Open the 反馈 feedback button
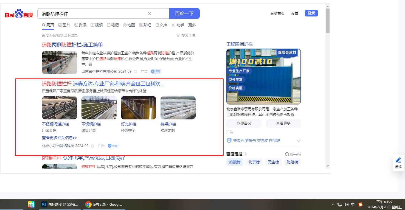The height and width of the screenshot is (210, 405). point(398,163)
